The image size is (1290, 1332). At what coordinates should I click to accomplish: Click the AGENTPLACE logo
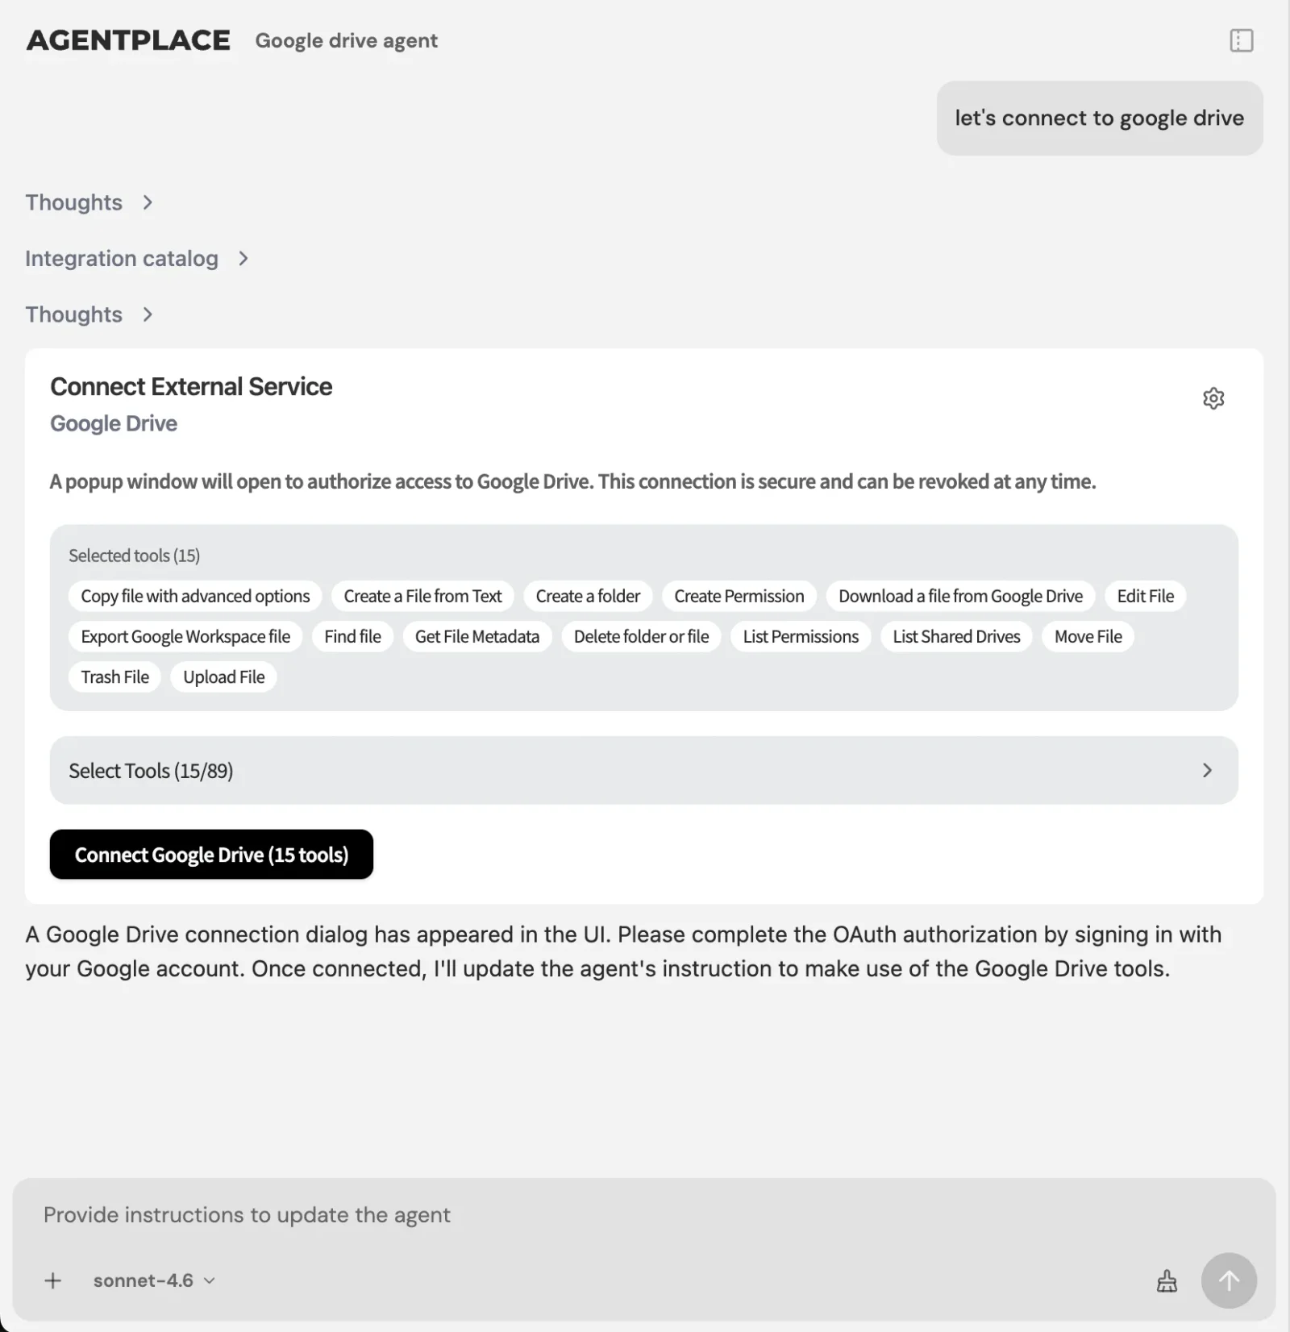click(x=129, y=40)
